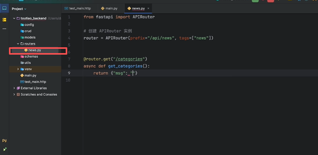
Task: Click the "msg" key on line 9
Action: (119, 73)
